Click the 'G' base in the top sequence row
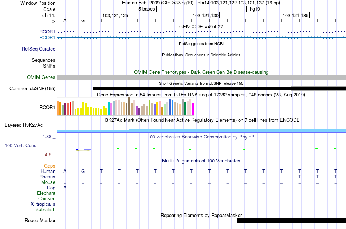The width and height of the screenshot is (346, 229). [x=83, y=20]
